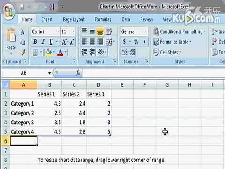Screen dimensions: 225x169
Task: Open the Office Button menu
Action: click(8, 11)
